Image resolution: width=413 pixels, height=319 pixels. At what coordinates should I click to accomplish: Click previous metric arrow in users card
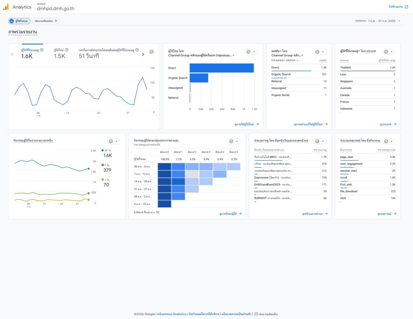point(12,54)
